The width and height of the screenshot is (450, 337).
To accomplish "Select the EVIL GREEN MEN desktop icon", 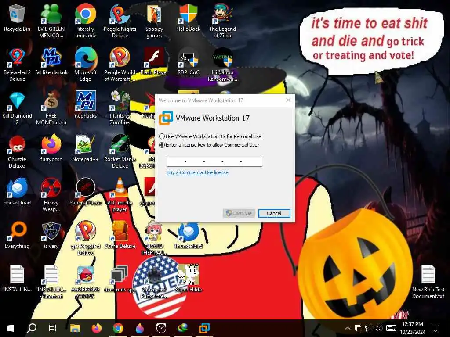I will click(x=51, y=21).
